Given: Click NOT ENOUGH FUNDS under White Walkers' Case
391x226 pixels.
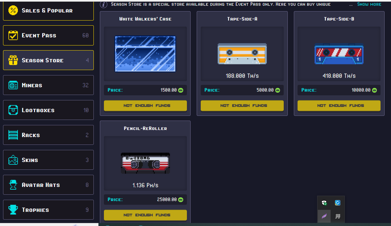Looking at the screenshot, I should point(145,105).
